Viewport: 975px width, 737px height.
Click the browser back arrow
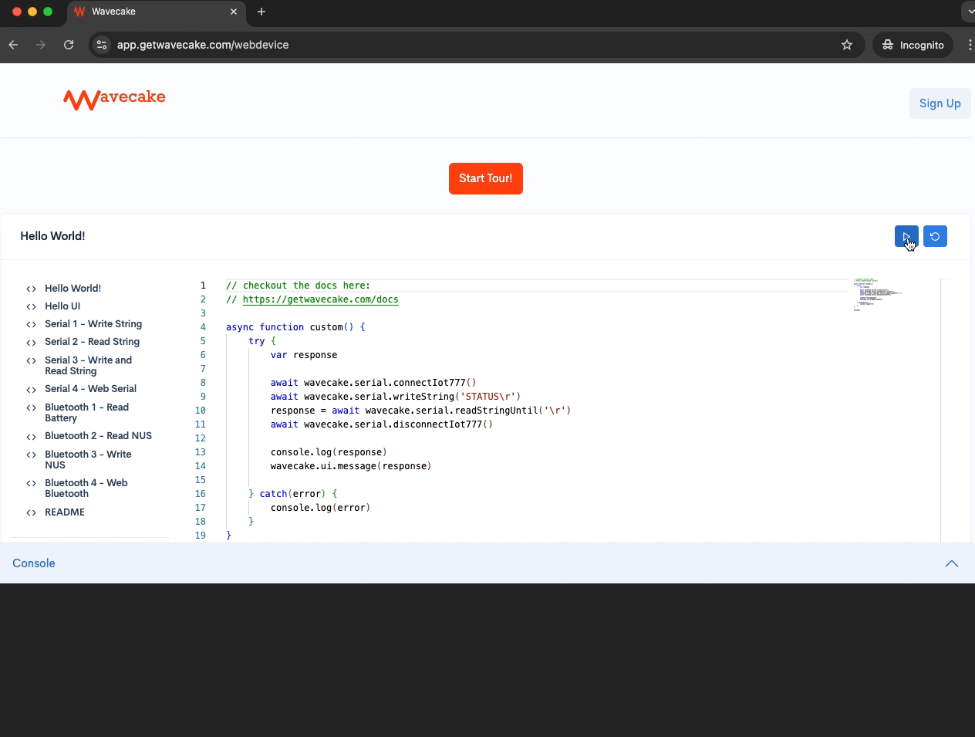(x=13, y=45)
